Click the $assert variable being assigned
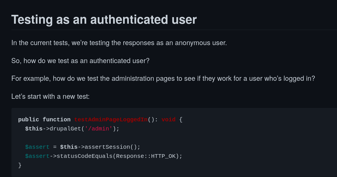337x177 pixels. (x=37, y=147)
